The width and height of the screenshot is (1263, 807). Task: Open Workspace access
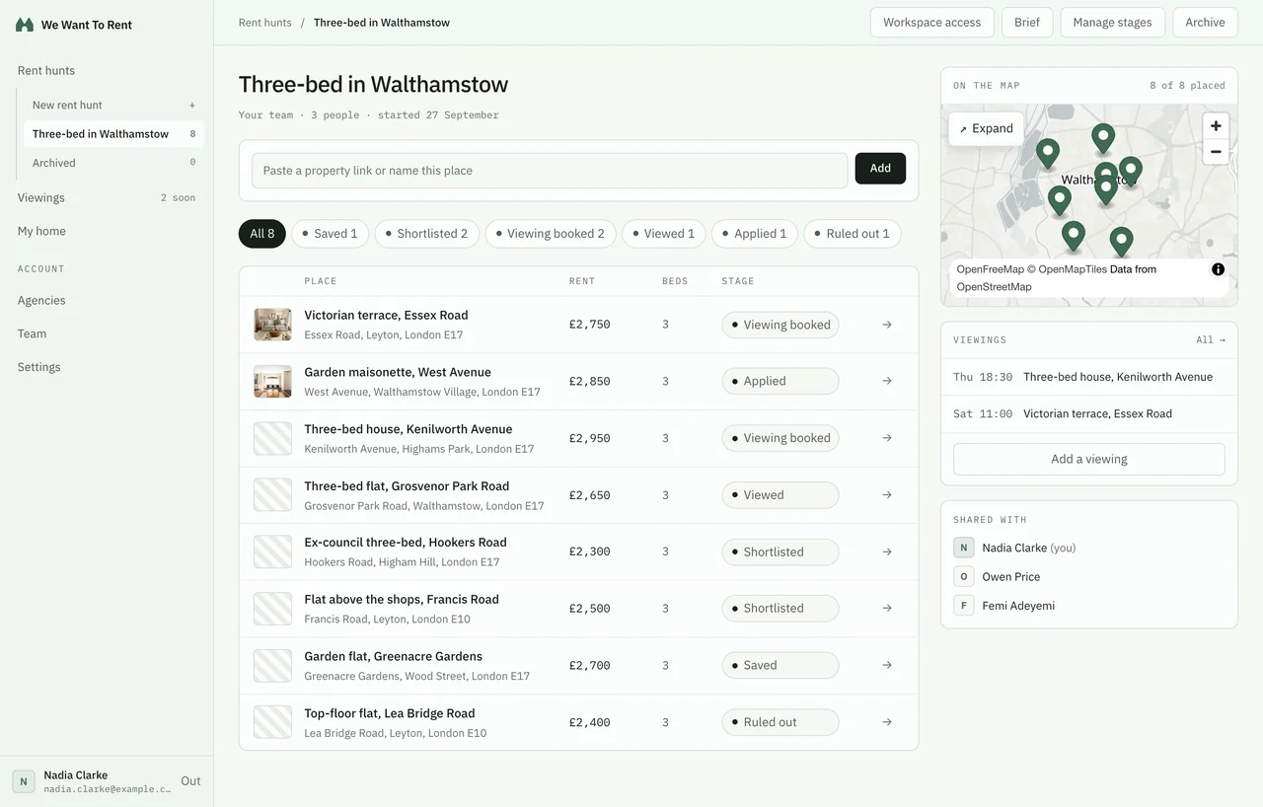click(x=931, y=23)
